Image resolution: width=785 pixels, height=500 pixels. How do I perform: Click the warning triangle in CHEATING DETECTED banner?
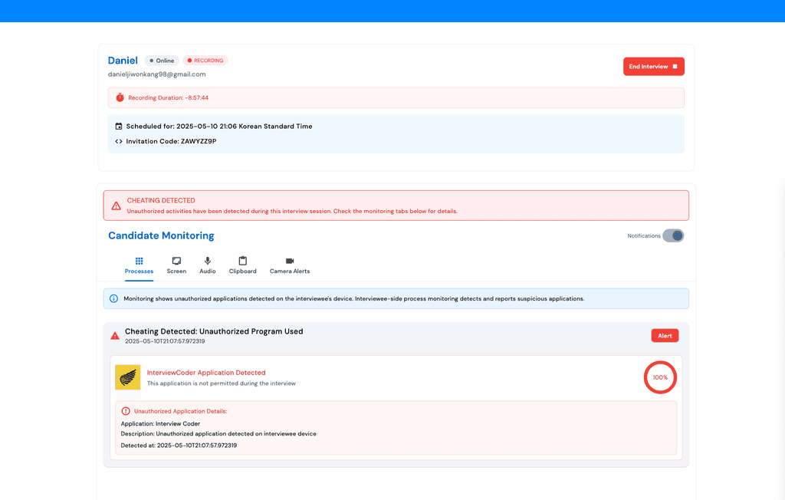[116, 205]
